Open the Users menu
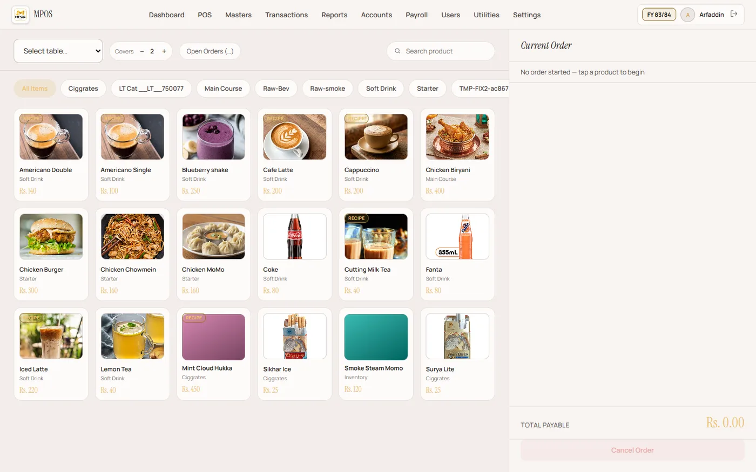The height and width of the screenshot is (472, 756). point(451,15)
